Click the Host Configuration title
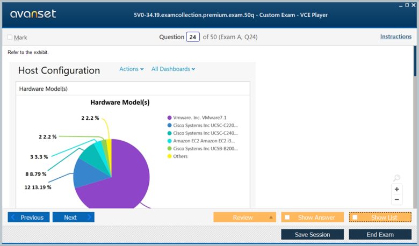 click(59, 70)
